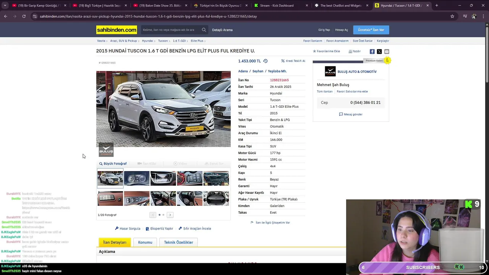Image resolution: width=489 pixels, height=275 pixels.
Task: Next photo page arrow
Action: pyautogui.click(x=170, y=215)
